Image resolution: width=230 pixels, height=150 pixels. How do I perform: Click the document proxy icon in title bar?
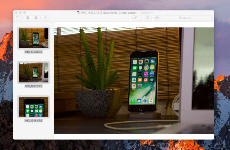pos(79,13)
